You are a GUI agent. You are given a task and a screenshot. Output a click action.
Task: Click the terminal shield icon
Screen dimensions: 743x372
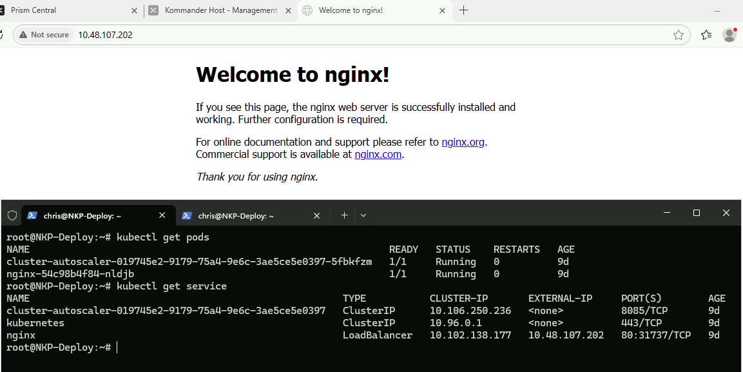click(x=12, y=215)
